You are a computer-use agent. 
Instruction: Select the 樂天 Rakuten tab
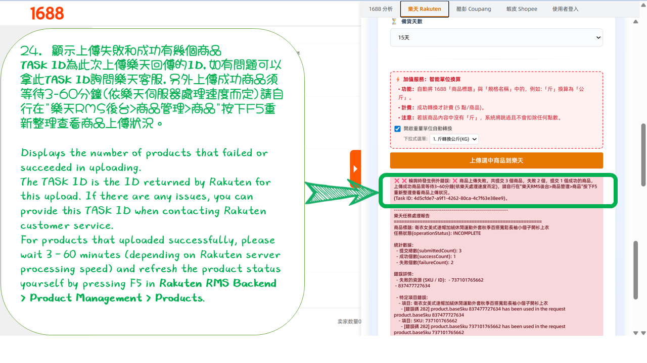[424, 9]
